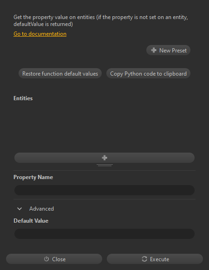This screenshot has width=209, height=270.
Task: Click the Close button
Action: tap(54, 259)
